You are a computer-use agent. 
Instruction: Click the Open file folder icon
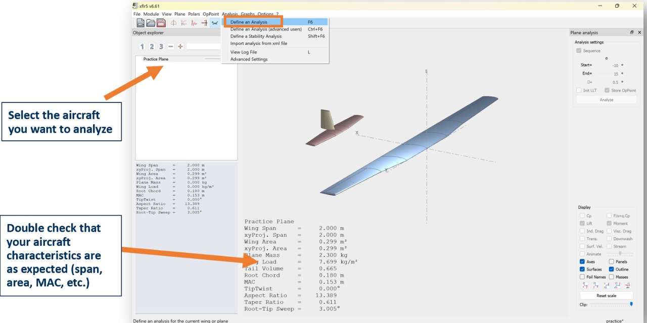coord(151,23)
